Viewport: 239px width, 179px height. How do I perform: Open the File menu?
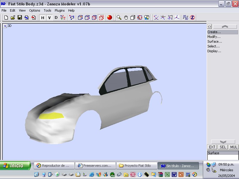click(4, 10)
